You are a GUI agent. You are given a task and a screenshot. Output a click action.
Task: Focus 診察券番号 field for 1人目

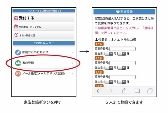coord(123,49)
